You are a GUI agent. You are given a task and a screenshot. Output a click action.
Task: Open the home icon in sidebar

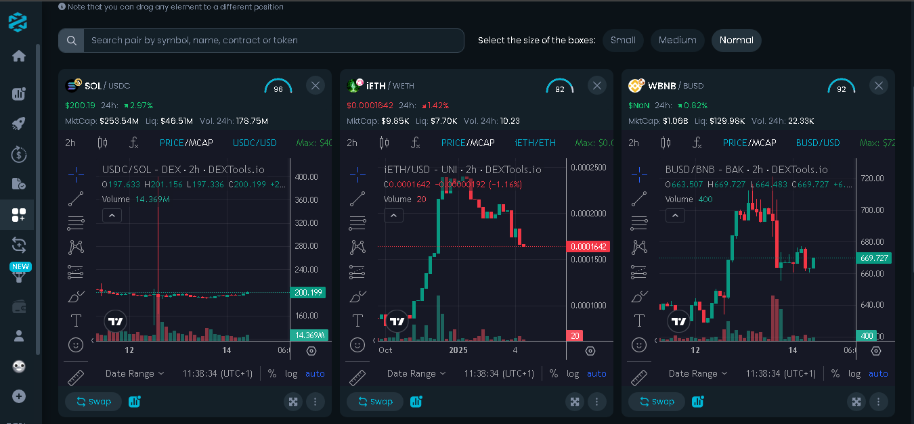pyautogui.click(x=19, y=56)
